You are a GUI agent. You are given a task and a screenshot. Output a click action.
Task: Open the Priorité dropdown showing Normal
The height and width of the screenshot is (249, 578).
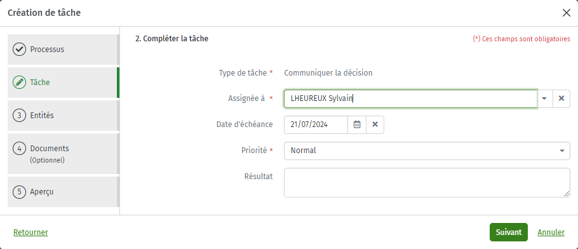pyautogui.click(x=427, y=151)
